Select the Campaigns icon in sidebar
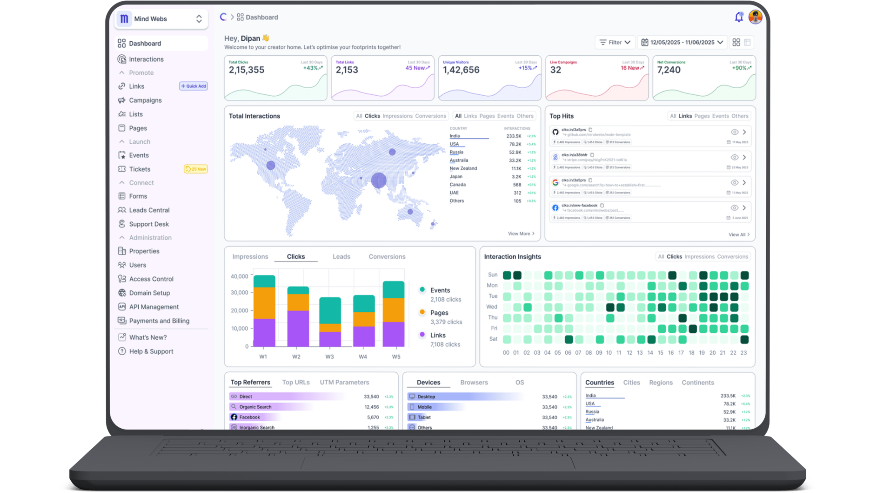This screenshot has height=493, width=876. (x=121, y=100)
